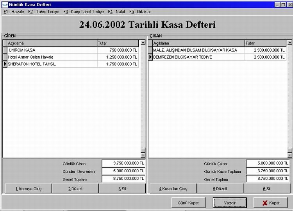Image resolution: width=293 pixels, height=211 pixels.
Task: Click 2 Düzelt under GİREN list
Action: click(75, 189)
